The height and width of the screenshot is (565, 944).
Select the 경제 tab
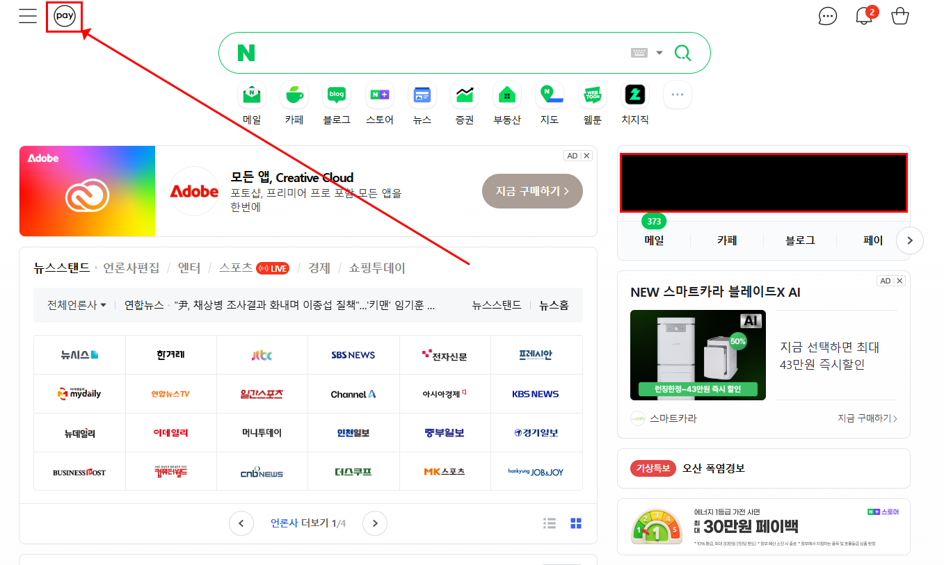(x=319, y=268)
